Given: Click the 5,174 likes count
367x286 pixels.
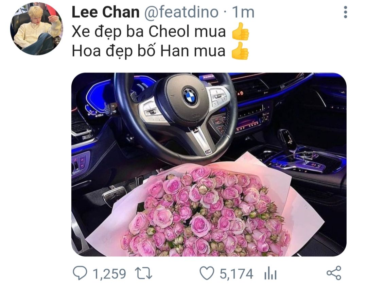Looking at the screenshot, I should point(237,274).
